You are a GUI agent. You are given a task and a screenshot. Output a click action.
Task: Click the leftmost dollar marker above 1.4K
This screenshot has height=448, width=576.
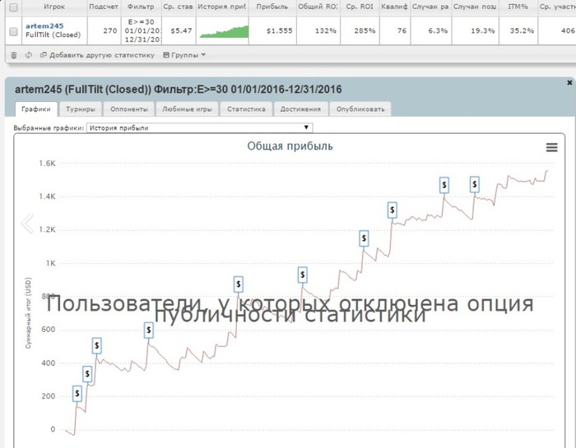[x=444, y=185]
